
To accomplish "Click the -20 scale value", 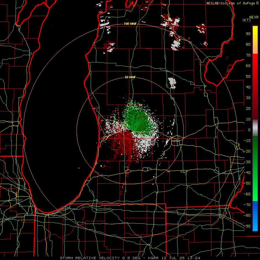I will tap(247, 151).
